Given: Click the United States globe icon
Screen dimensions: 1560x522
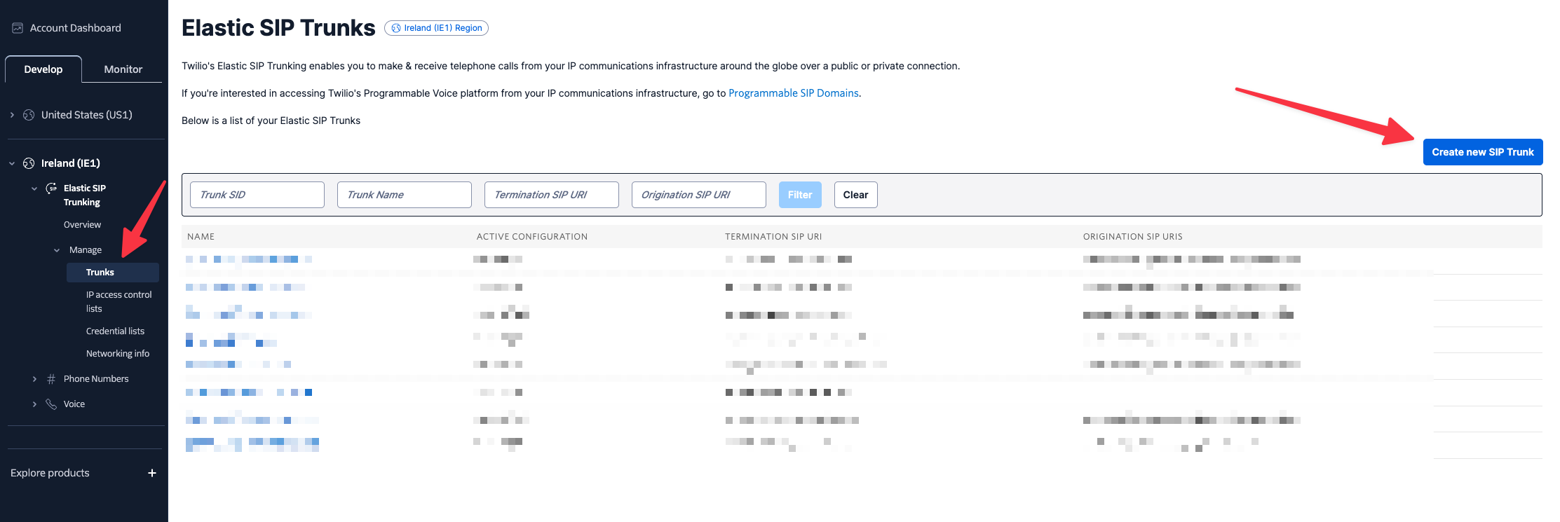Looking at the screenshot, I should coord(29,115).
